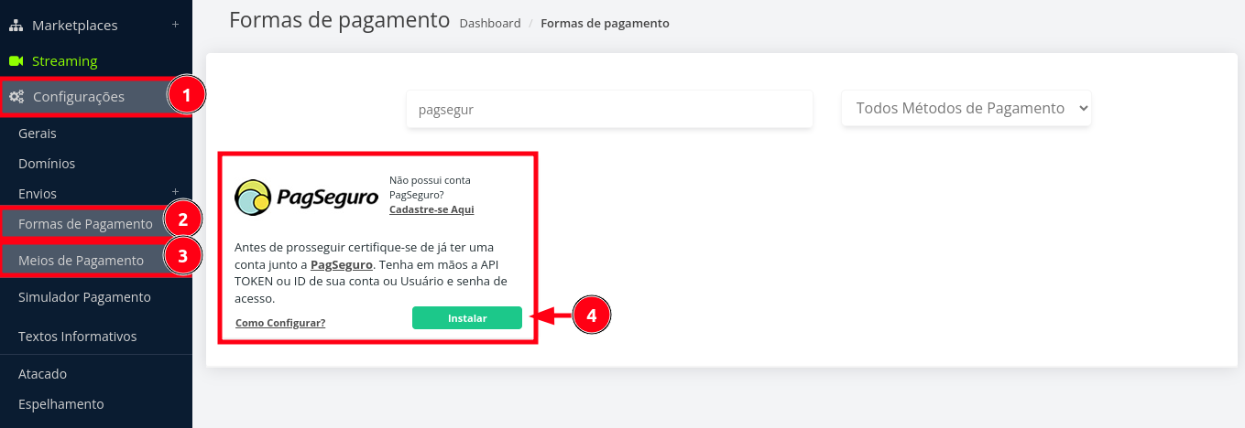Screen dimensions: 1245x428
Task: Click the PagSeguro logo
Action: pos(306,198)
